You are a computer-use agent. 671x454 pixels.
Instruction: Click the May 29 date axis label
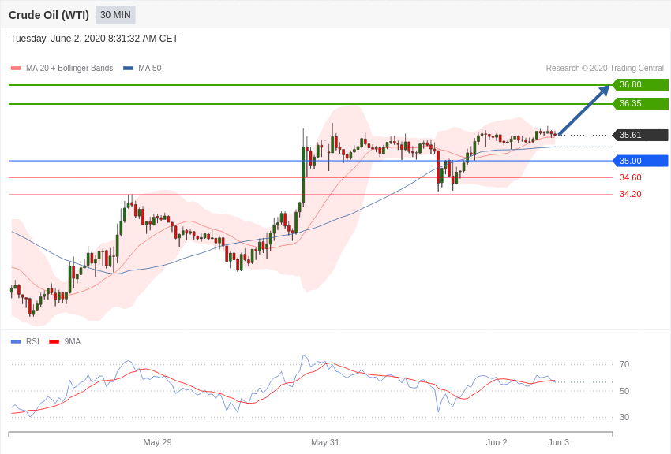click(157, 442)
